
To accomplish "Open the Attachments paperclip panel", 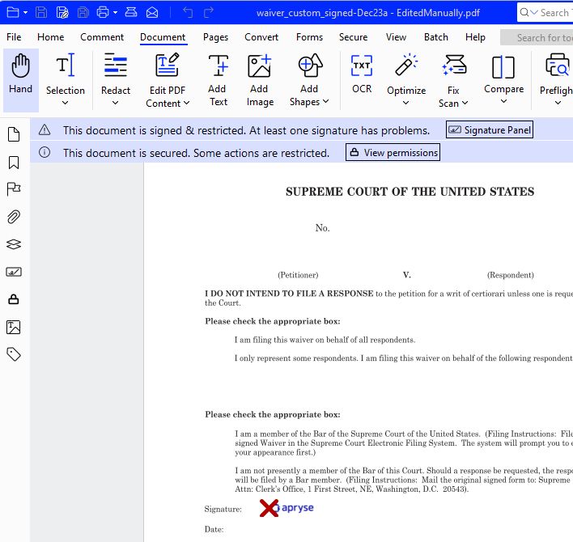I will point(14,217).
